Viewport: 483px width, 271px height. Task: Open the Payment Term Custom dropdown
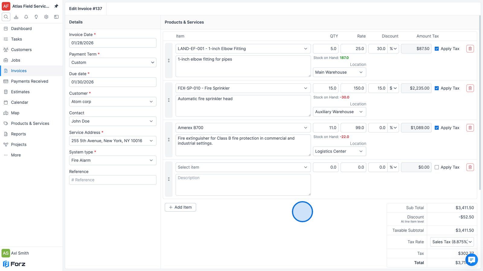(x=113, y=62)
